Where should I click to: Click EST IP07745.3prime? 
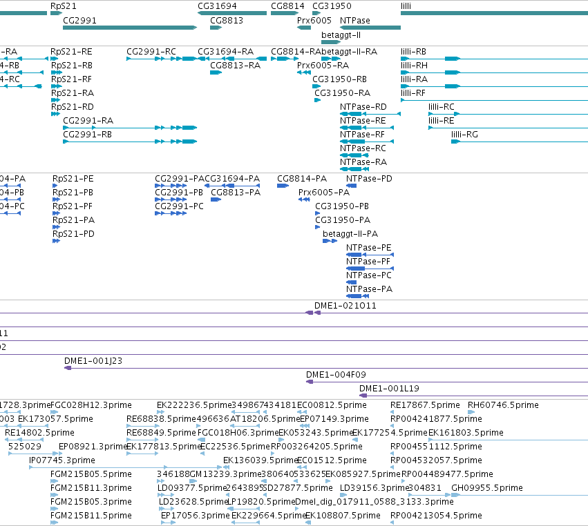pos(62,460)
